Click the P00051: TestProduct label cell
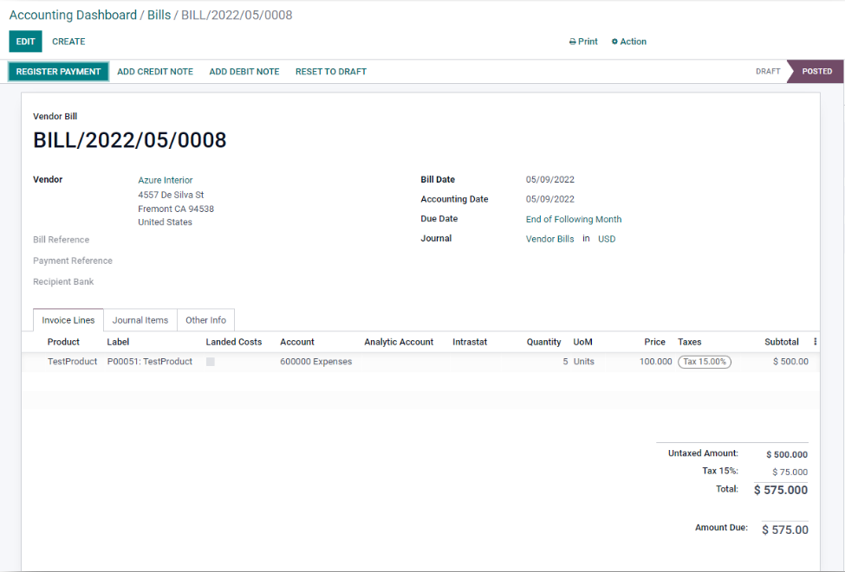Image resolution: width=845 pixels, height=572 pixels. click(x=150, y=362)
